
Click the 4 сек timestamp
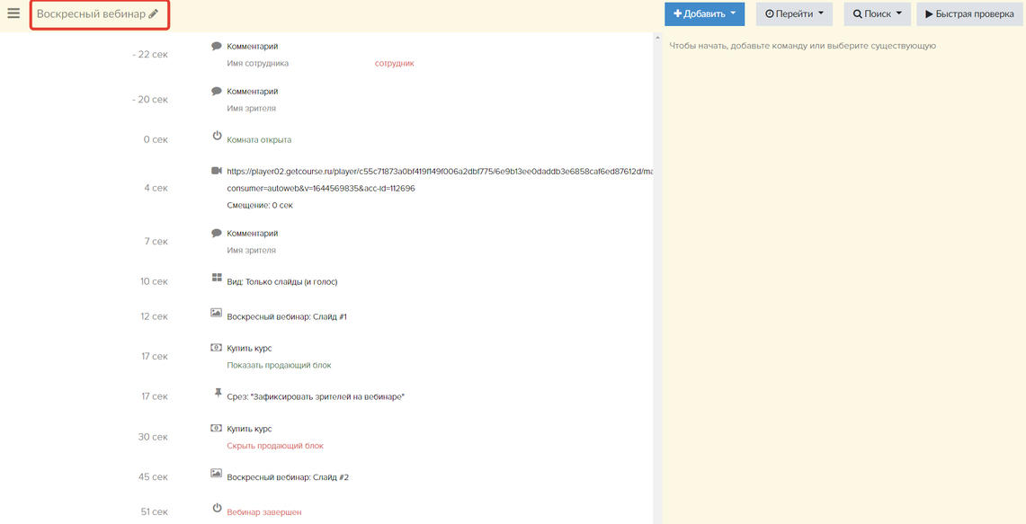point(156,188)
